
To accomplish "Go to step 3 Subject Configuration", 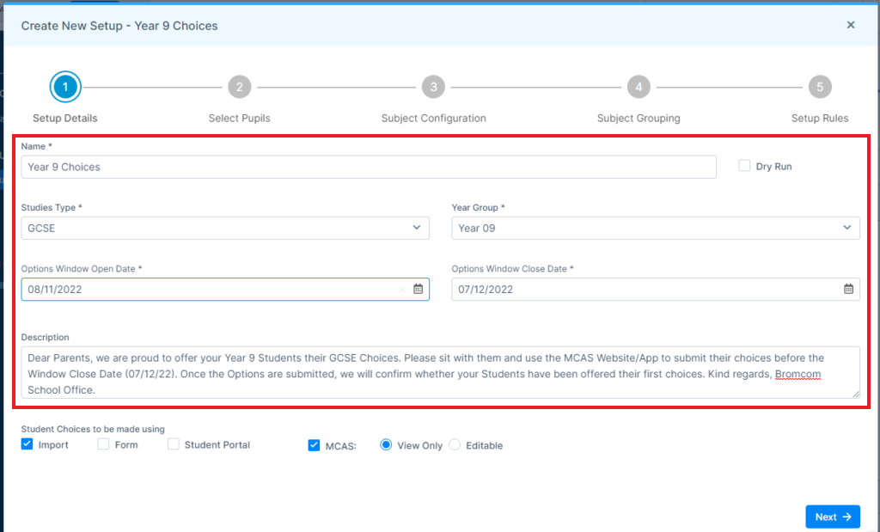I will 433,87.
